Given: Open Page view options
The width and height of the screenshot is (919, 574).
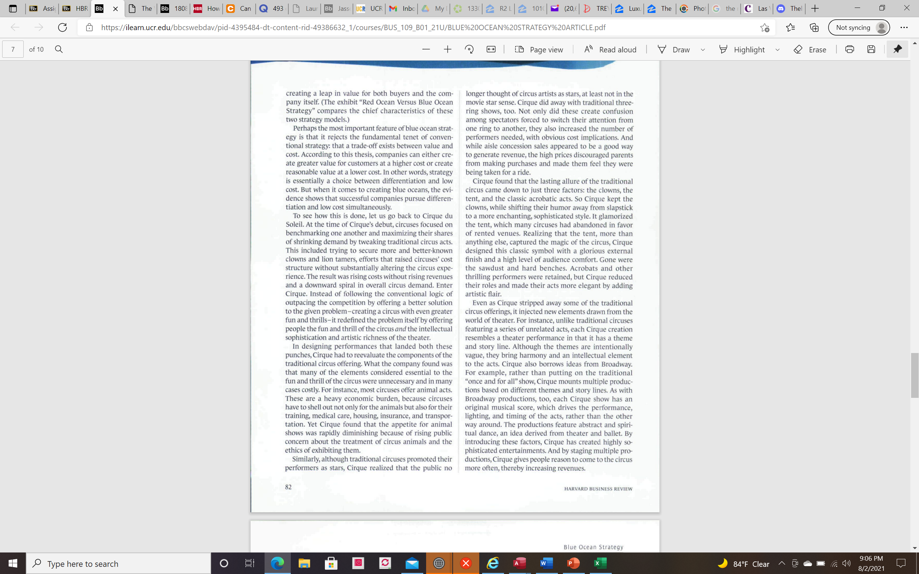Looking at the screenshot, I should pyautogui.click(x=539, y=50).
